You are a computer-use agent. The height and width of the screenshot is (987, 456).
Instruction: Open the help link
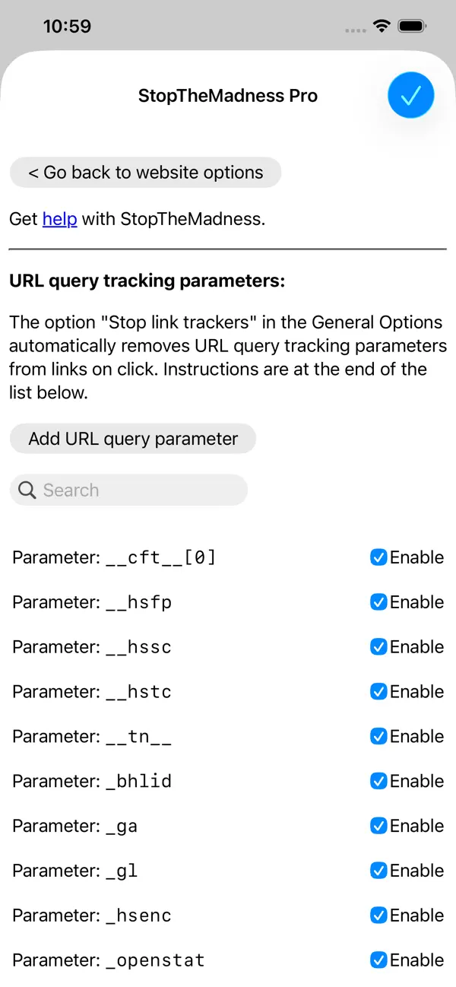[x=59, y=219]
